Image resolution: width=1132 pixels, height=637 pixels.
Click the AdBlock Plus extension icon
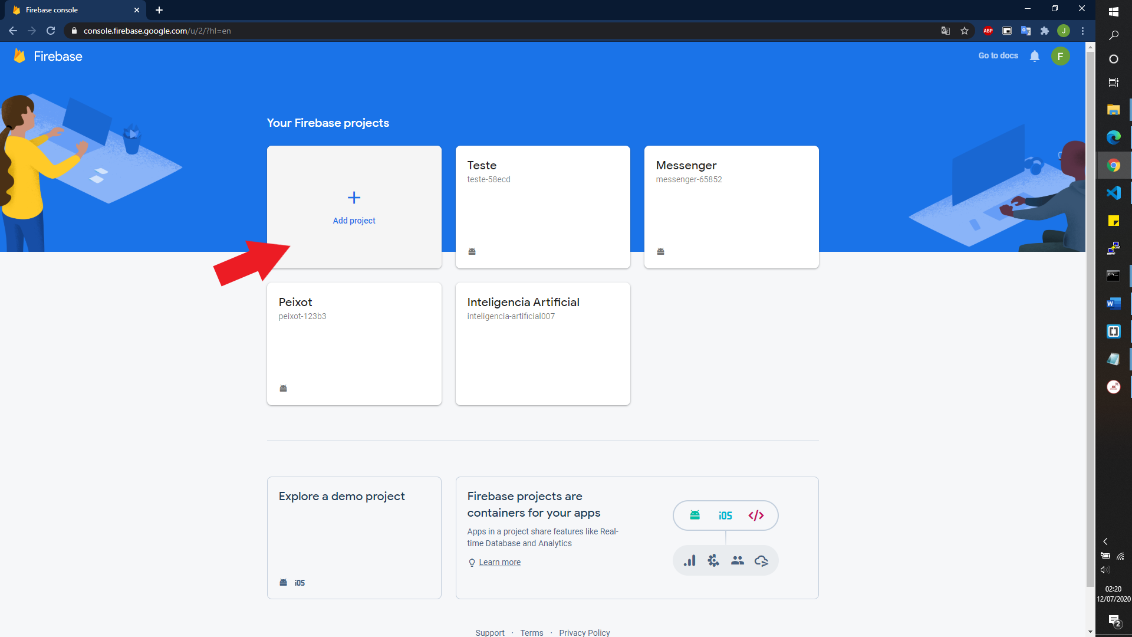click(988, 31)
